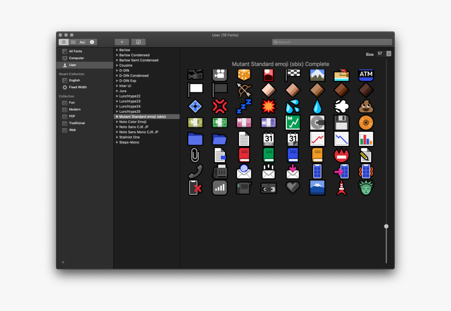Focus the Search field in toolbar

click(332, 42)
